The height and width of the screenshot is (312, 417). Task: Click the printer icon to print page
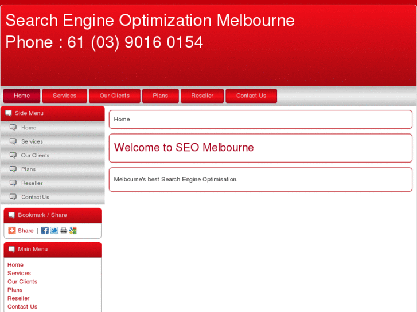(x=63, y=231)
